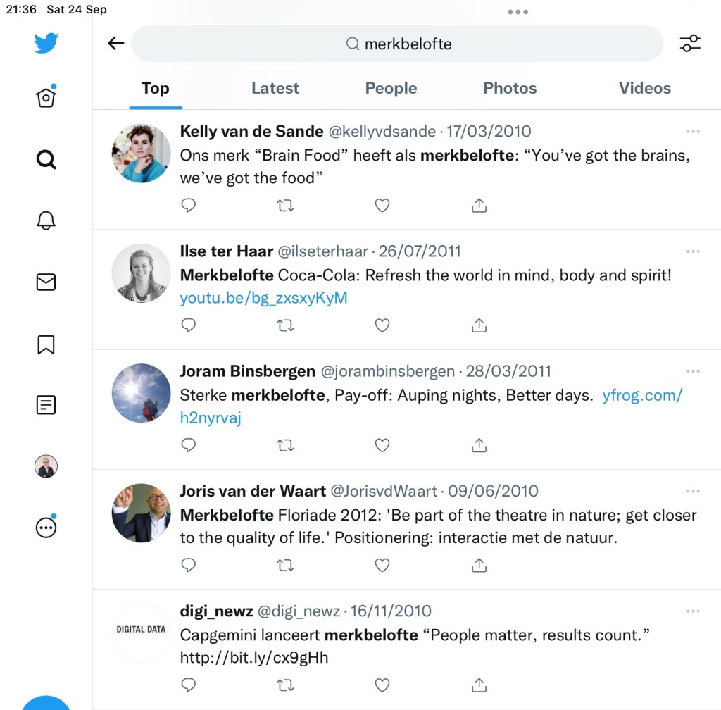Switch to the People tab
721x710 pixels.
(391, 88)
